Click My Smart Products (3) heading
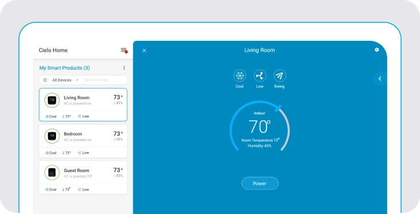420x214 pixels. [65, 68]
